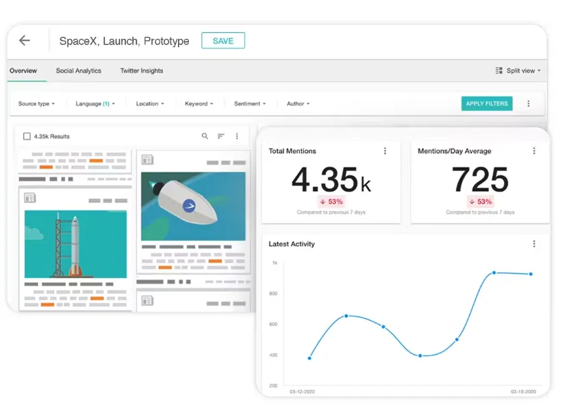Click the search title SpaceX, Launch, Prototype
The width and height of the screenshot is (571, 417).
coord(124,41)
